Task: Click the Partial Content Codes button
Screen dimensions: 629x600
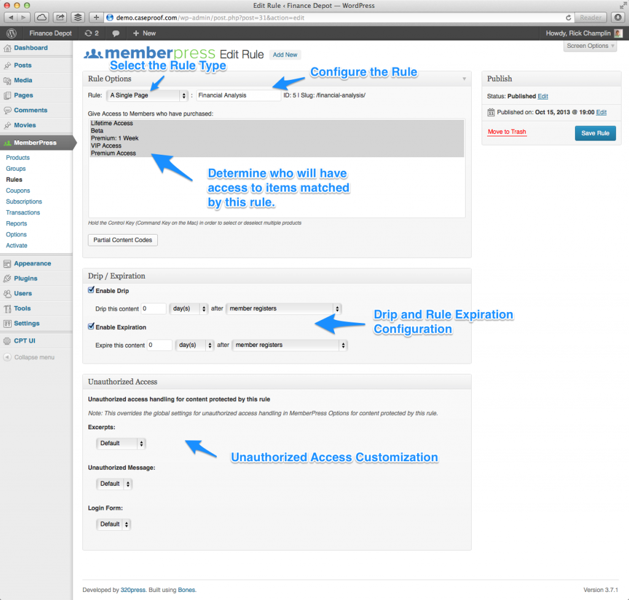Action: tap(123, 240)
